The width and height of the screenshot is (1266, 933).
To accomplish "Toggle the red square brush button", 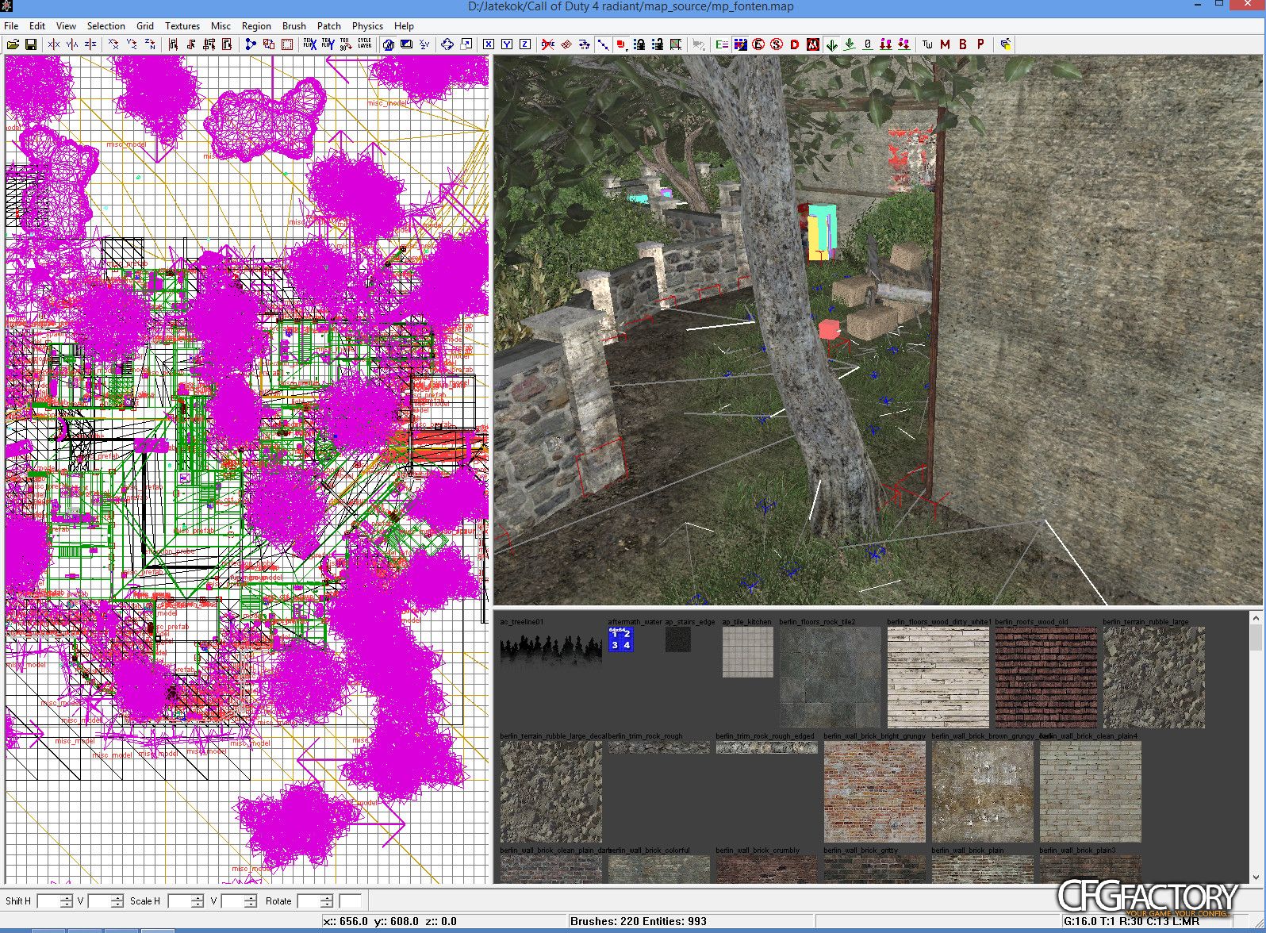I will coord(621,44).
